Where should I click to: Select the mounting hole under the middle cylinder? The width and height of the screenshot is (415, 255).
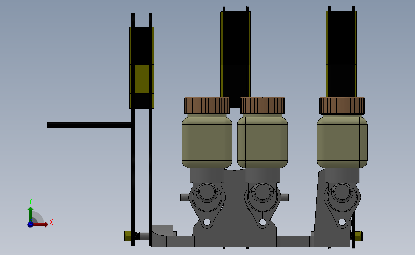pos(263,222)
